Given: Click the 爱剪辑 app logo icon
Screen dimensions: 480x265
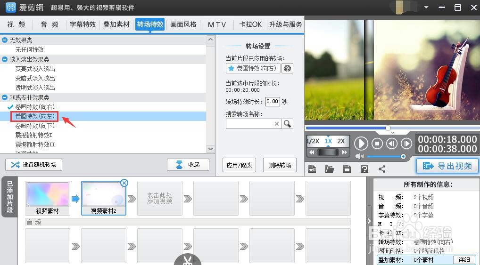Looking at the screenshot, I should coord(11,8).
